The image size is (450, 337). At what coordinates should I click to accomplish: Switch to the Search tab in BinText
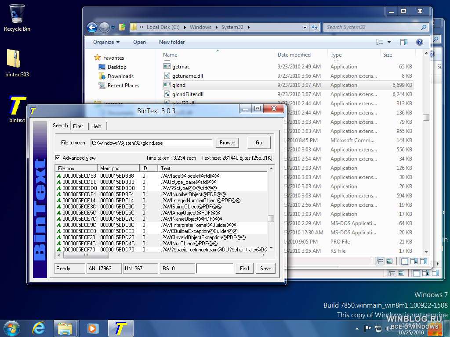click(60, 125)
